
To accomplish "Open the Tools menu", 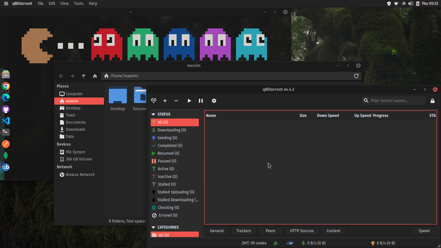I will [x=79, y=4].
